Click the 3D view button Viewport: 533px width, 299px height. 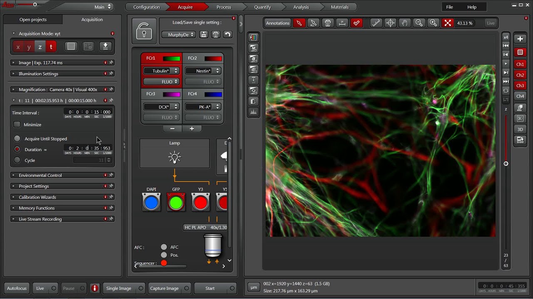[x=520, y=130]
